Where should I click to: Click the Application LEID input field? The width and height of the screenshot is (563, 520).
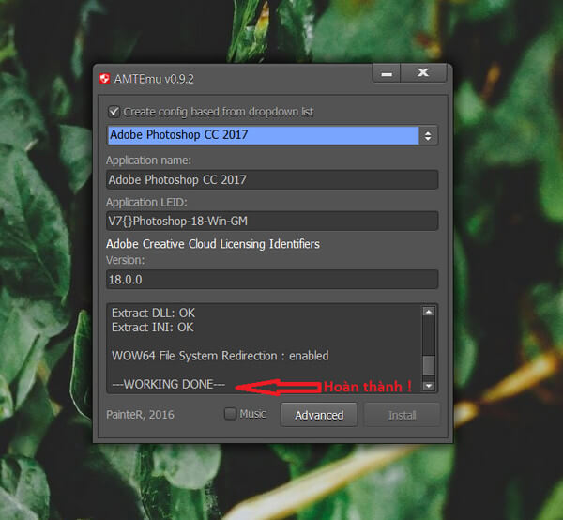(272, 221)
